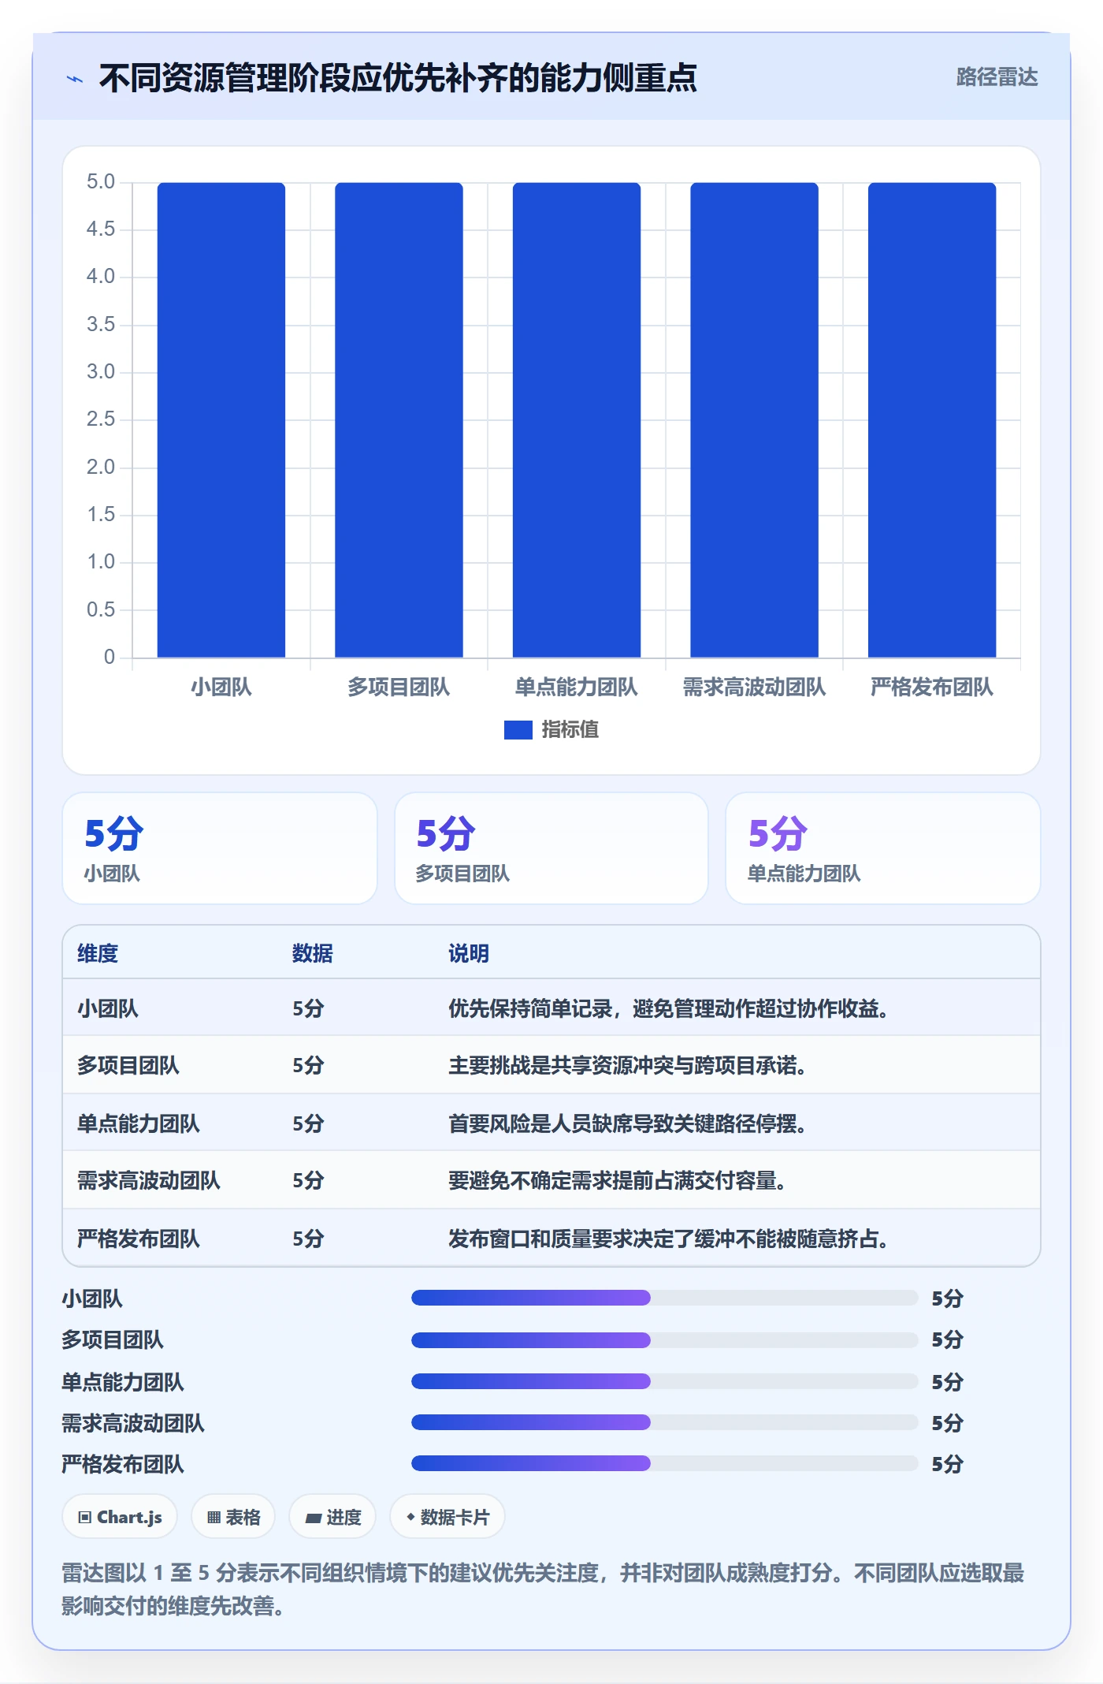Open the 多项目团队 5分 data card
1103x1684 pixels.
[551, 848]
